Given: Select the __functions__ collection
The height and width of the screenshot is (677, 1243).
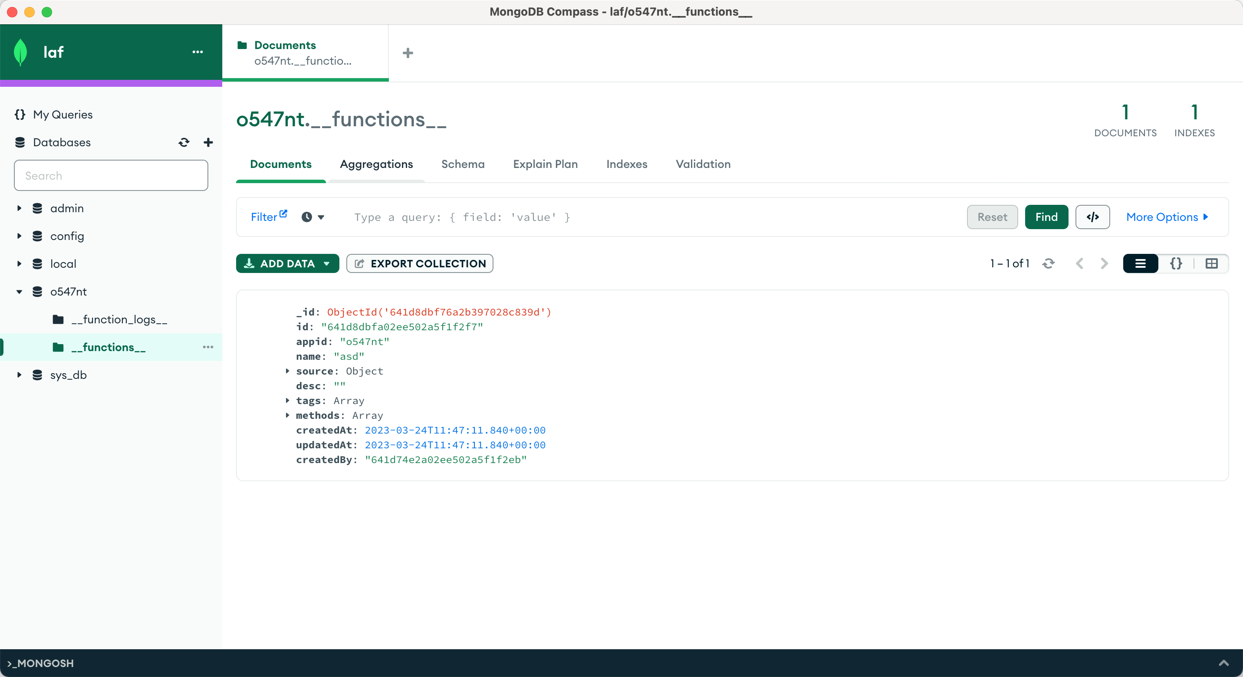Looking at the screenshot, I should point(108,347).
